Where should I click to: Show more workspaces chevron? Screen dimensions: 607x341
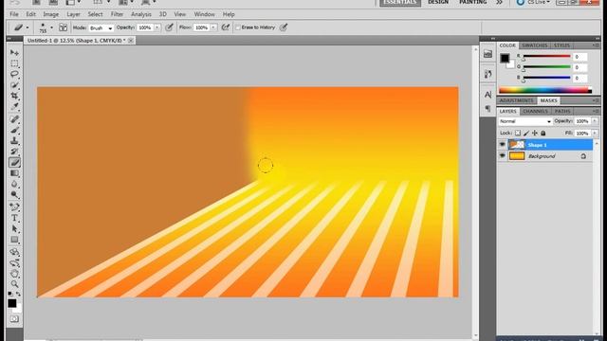[500, 2]
